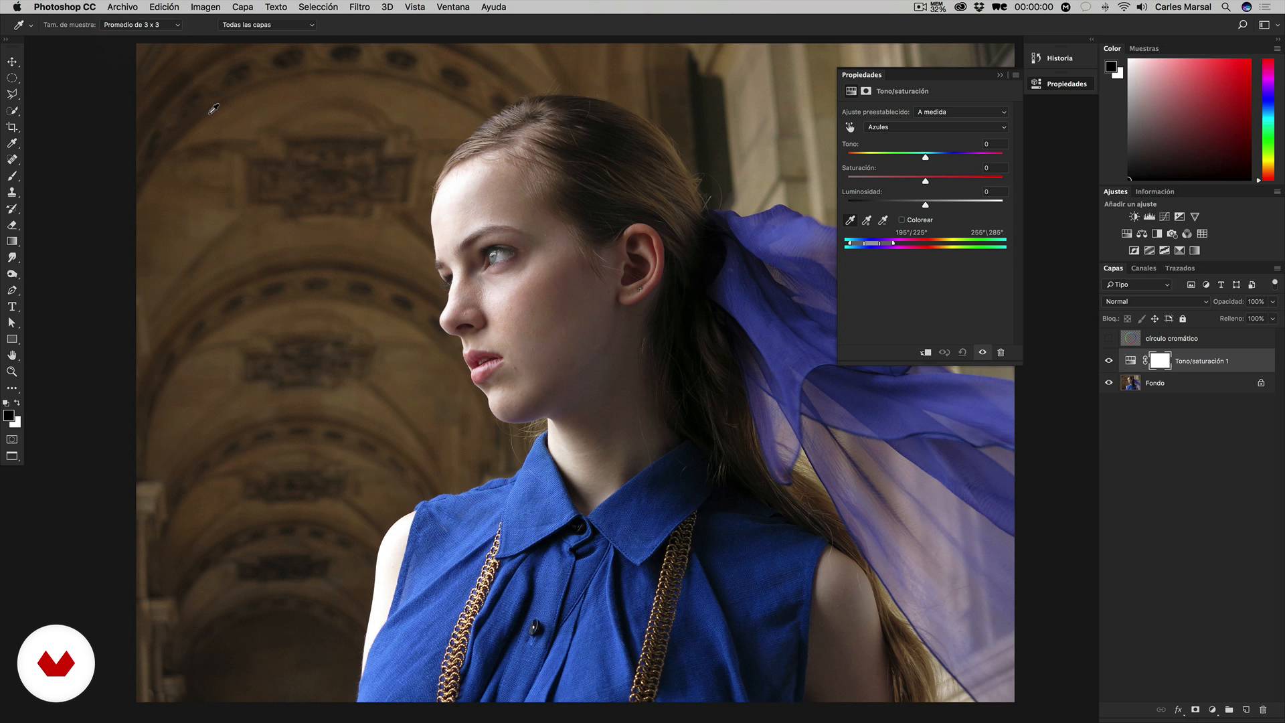Open the Archivo menu

tap(122, 7)
